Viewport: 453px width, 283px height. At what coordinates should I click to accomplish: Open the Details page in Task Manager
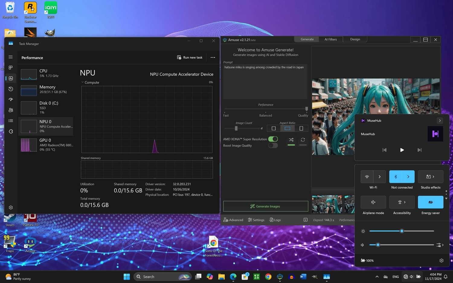point(11,121)
